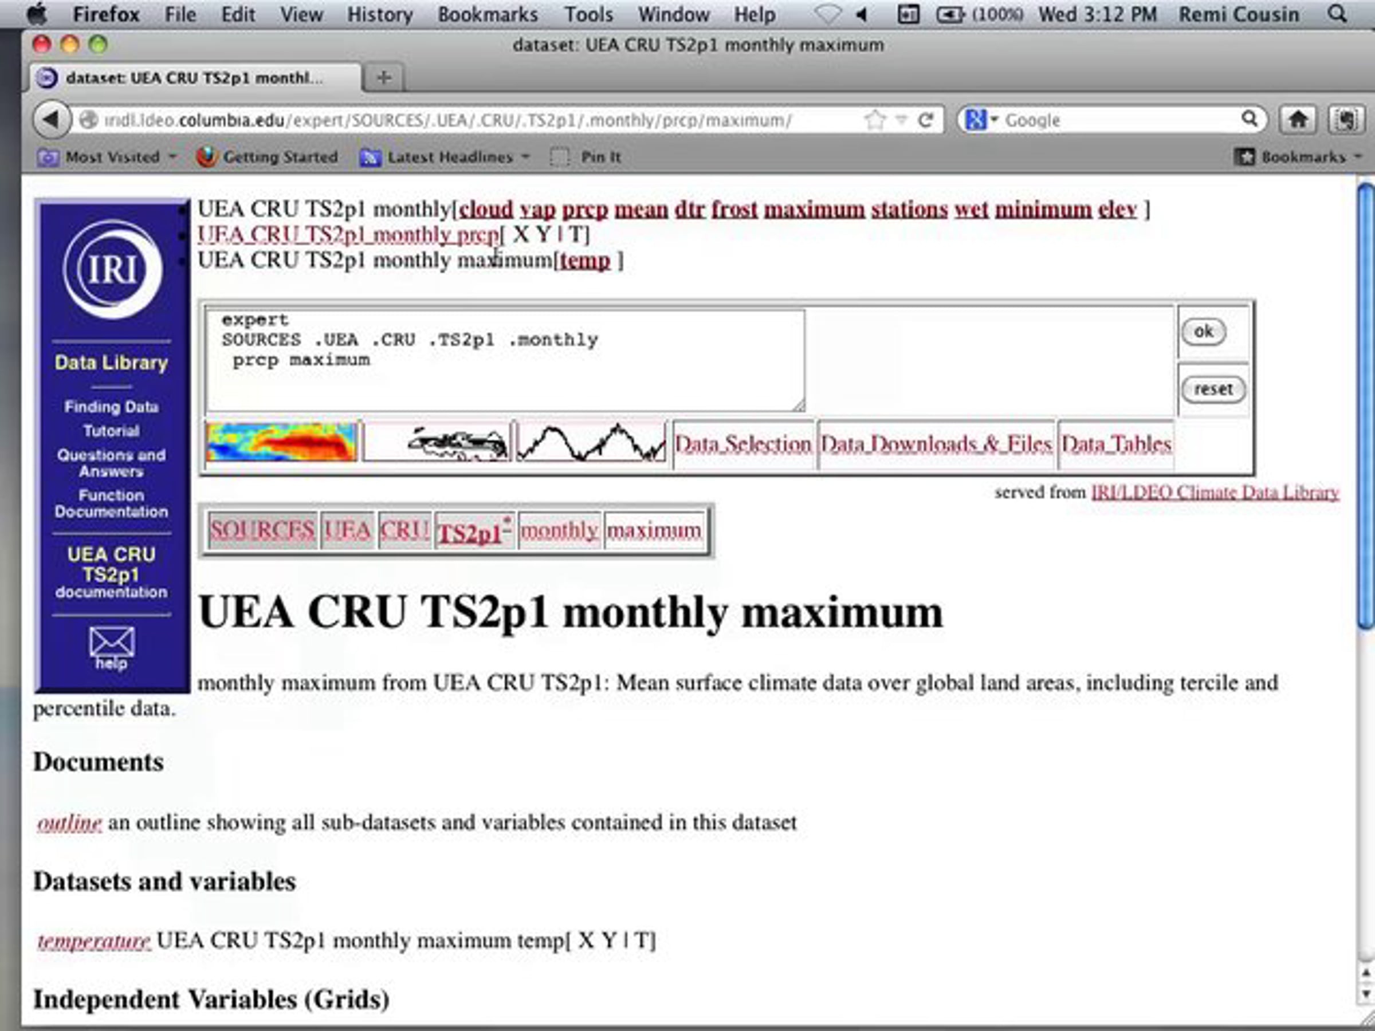
Task: Open Data Downloads & Files link
Action: click(936, 444)
